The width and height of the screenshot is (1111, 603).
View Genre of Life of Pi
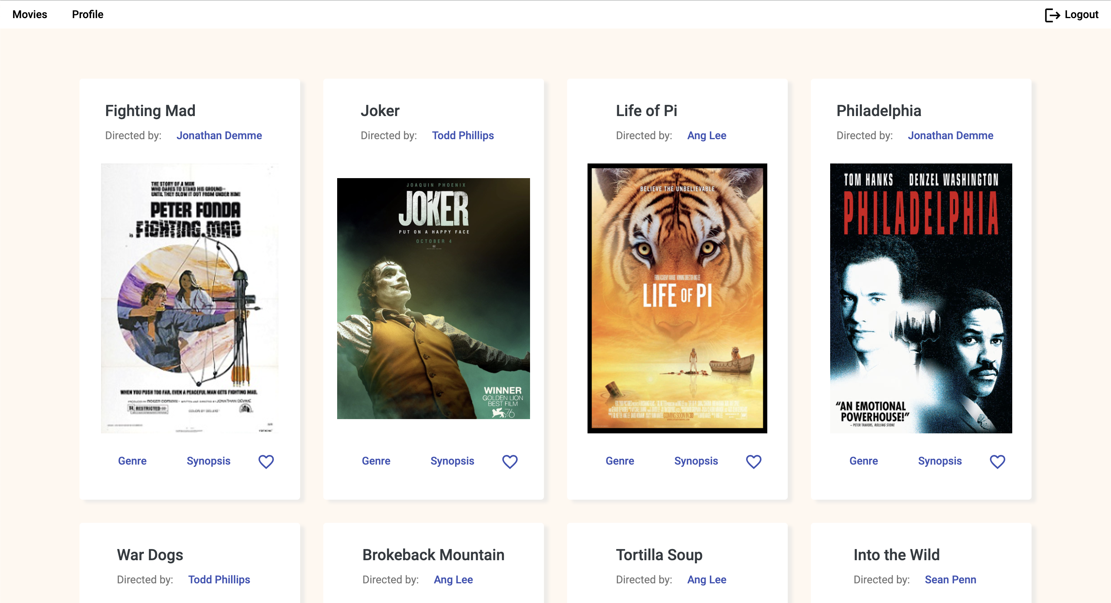[620, 461]
